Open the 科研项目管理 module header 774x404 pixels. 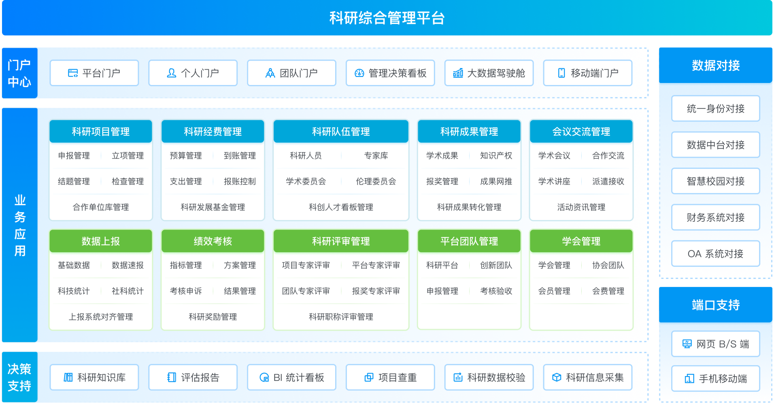click(101, 132)
